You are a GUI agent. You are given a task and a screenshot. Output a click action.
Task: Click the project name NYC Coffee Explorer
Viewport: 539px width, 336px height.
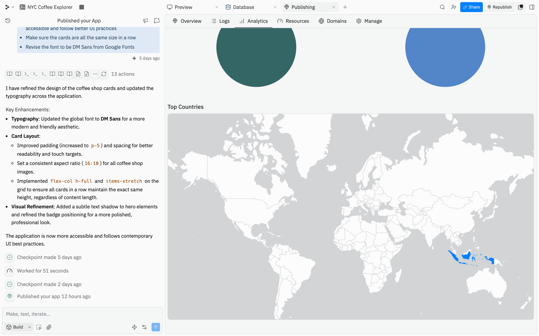[50, 7]
